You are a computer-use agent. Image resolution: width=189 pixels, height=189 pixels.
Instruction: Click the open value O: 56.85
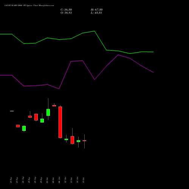[x=66, y=13]
